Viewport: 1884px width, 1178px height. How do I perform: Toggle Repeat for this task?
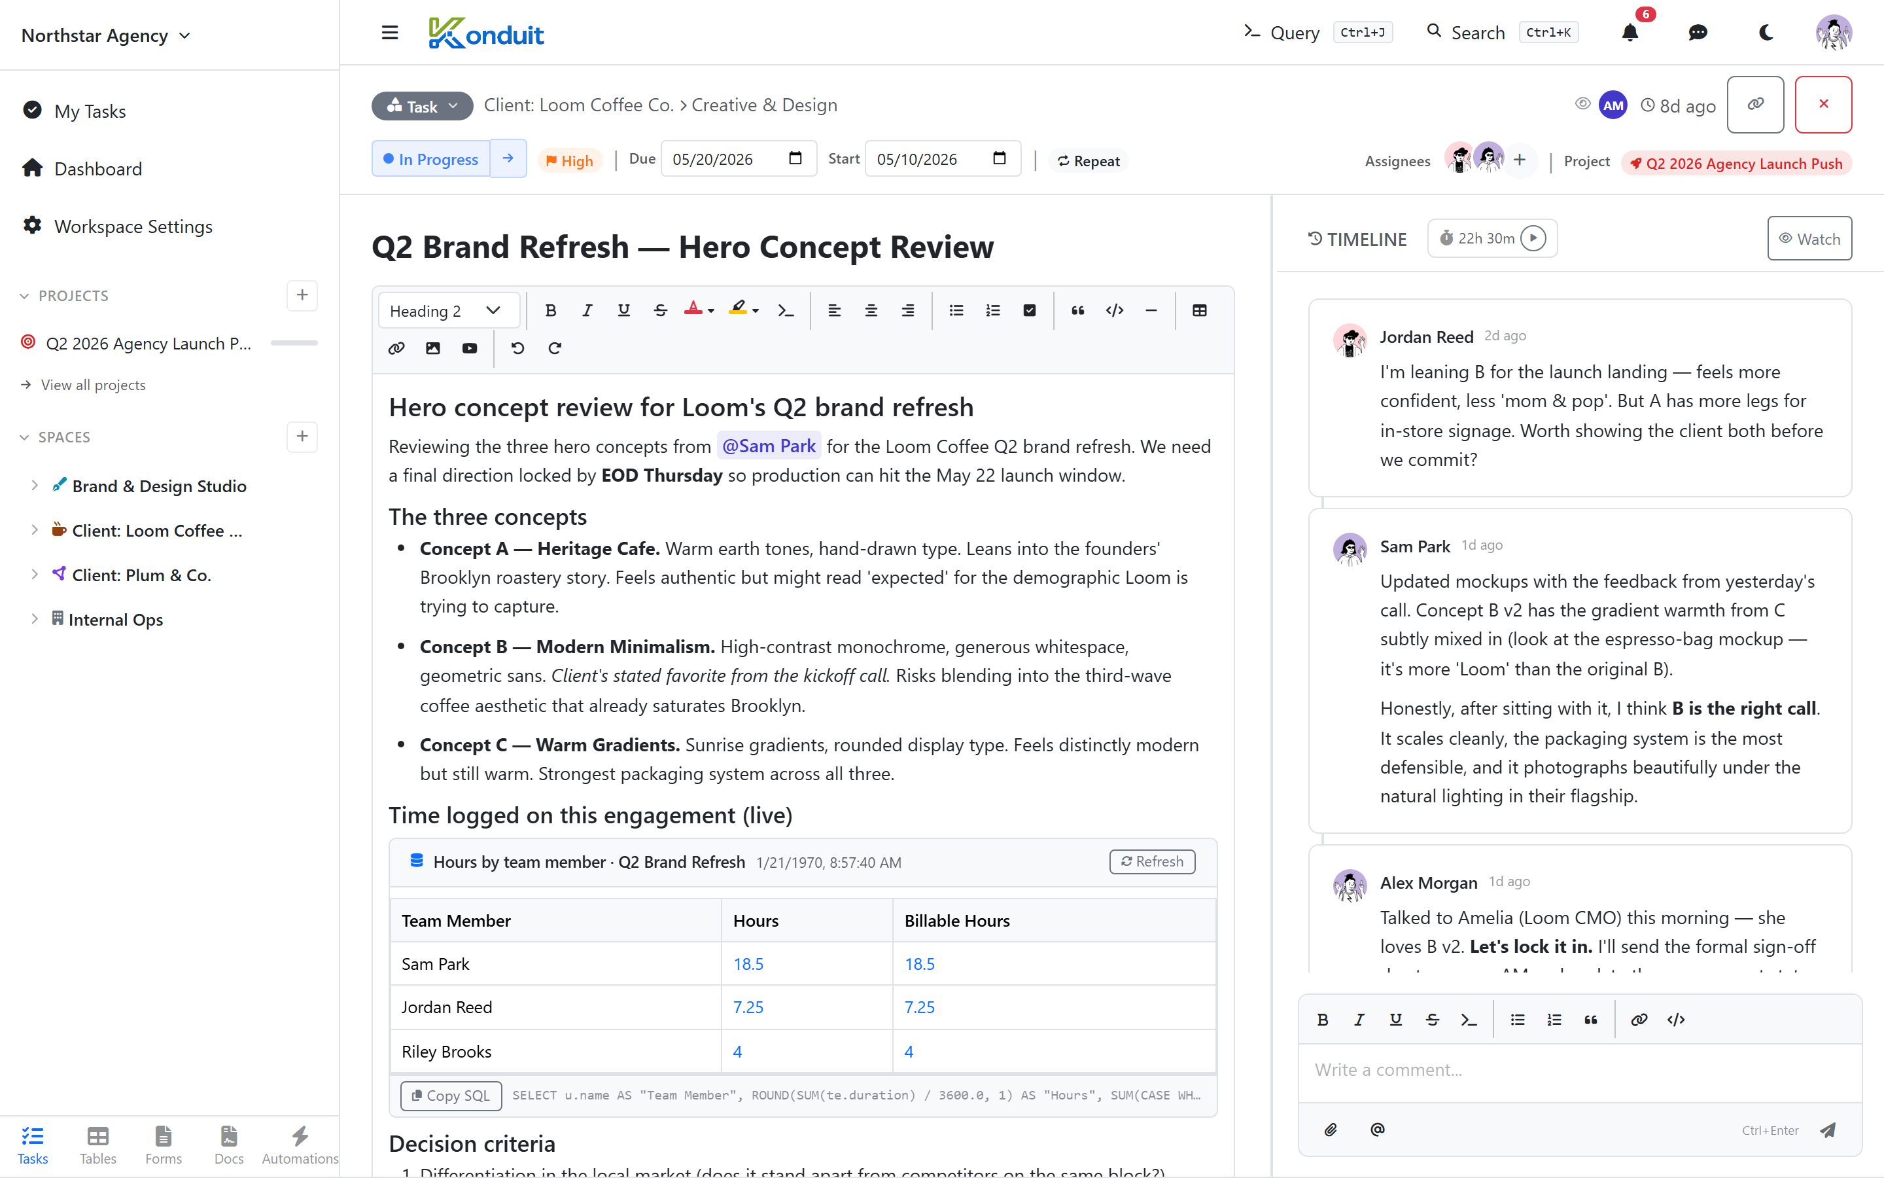pyautogui.click(x=1089, y=160)
